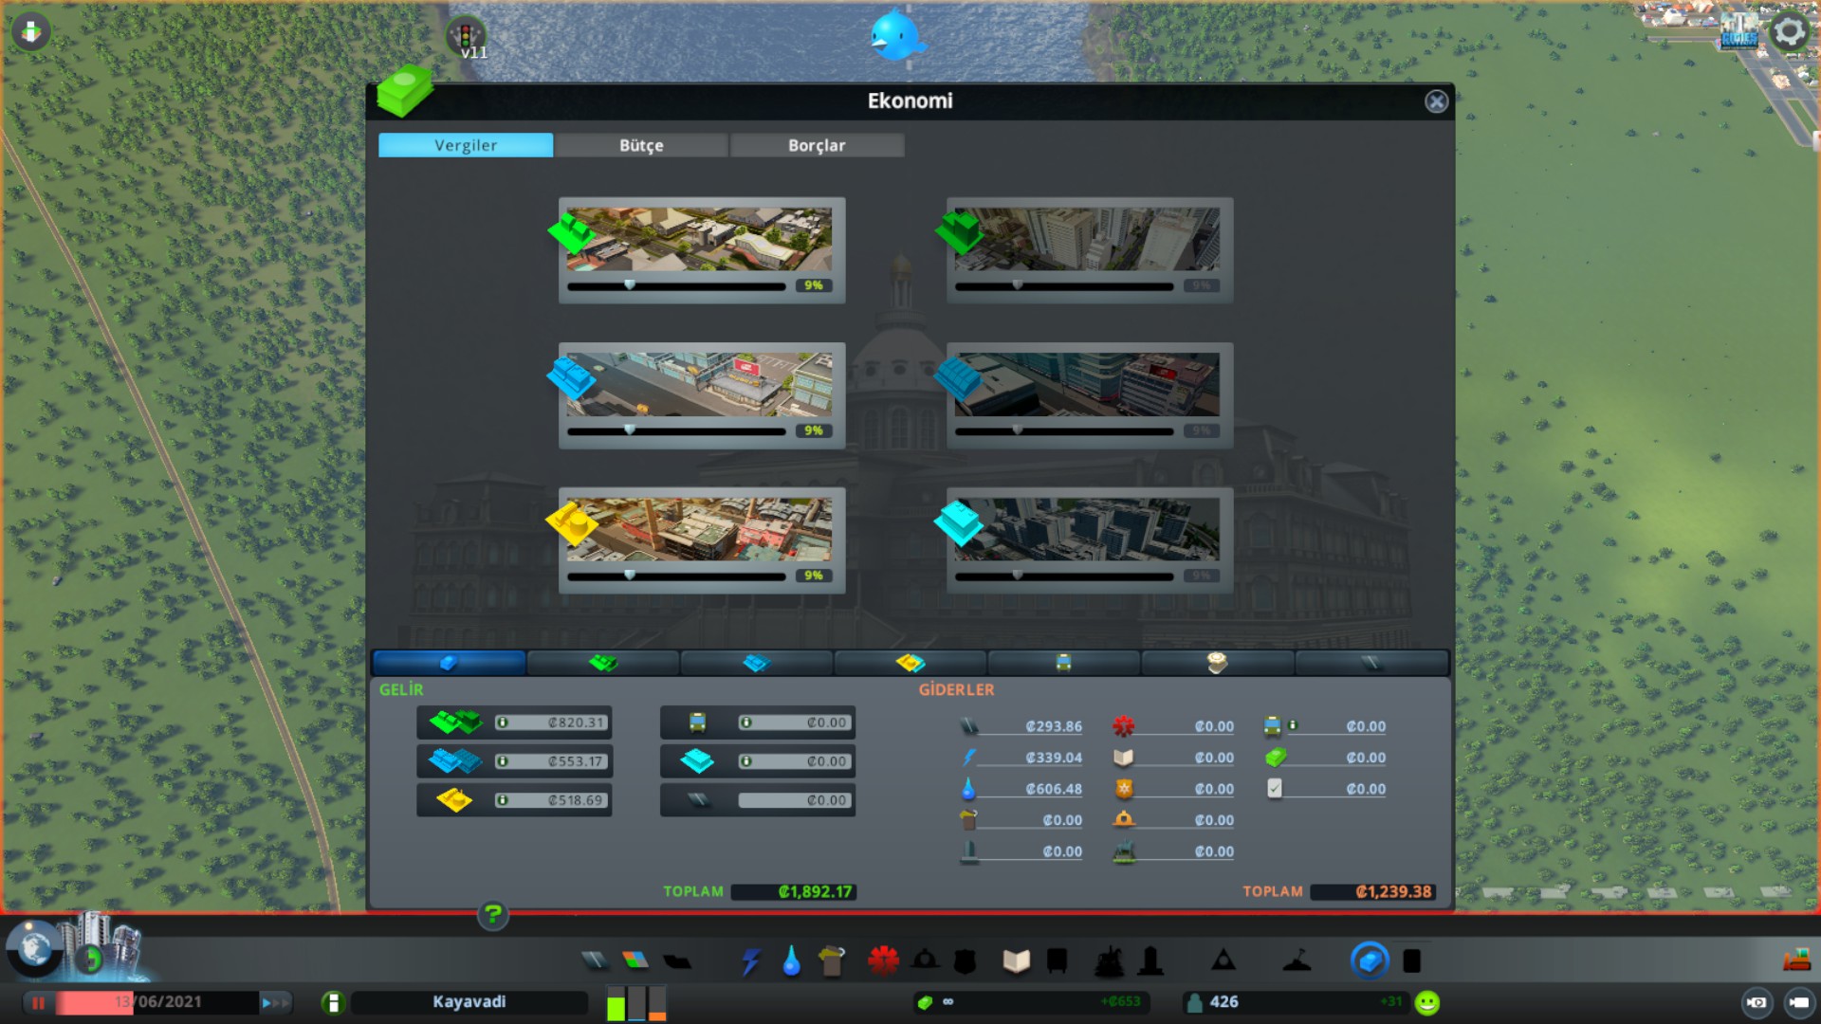Show industrial tax income details
Viewport: 1821px width, 1024px height.
click(503, 800)
